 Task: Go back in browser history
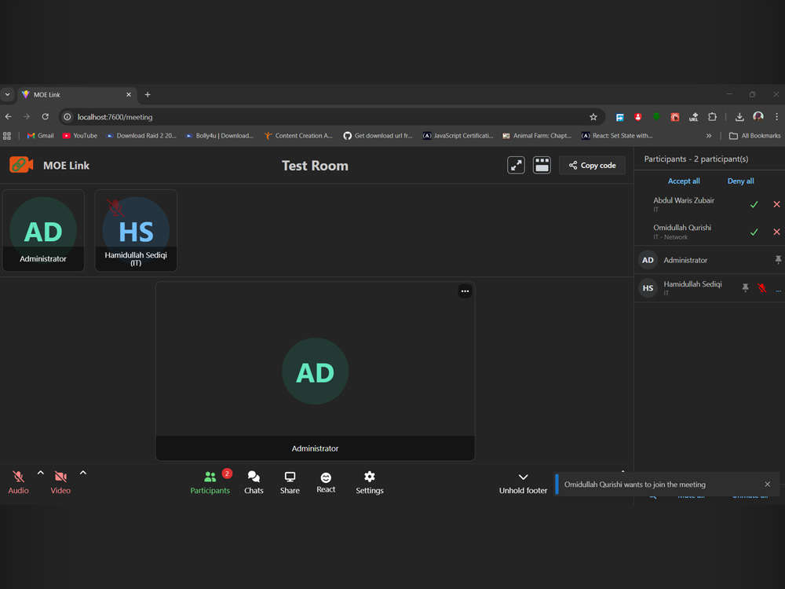9,117
